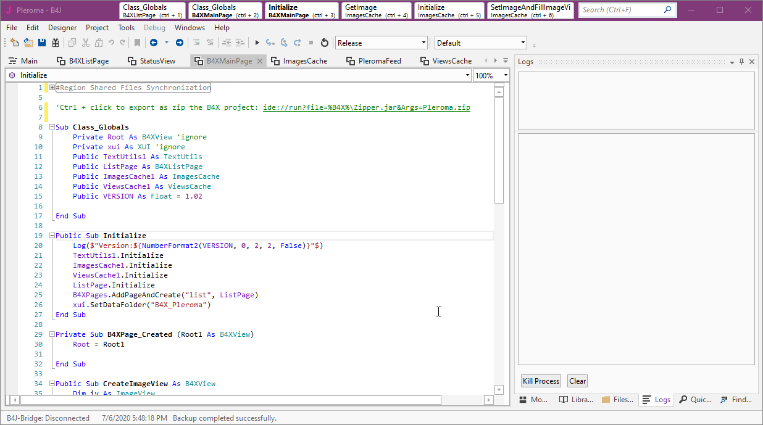This screenshot has height=425, width=763.
Task: Click the decrease indent icon
Action: (x=227, y=43)
